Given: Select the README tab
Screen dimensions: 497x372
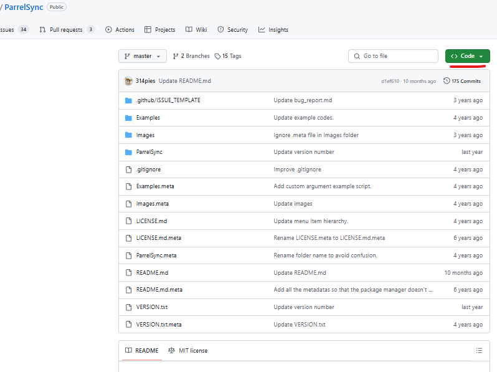Looking at the screenshot, I should pyautogui.click(x=141, y=350).
